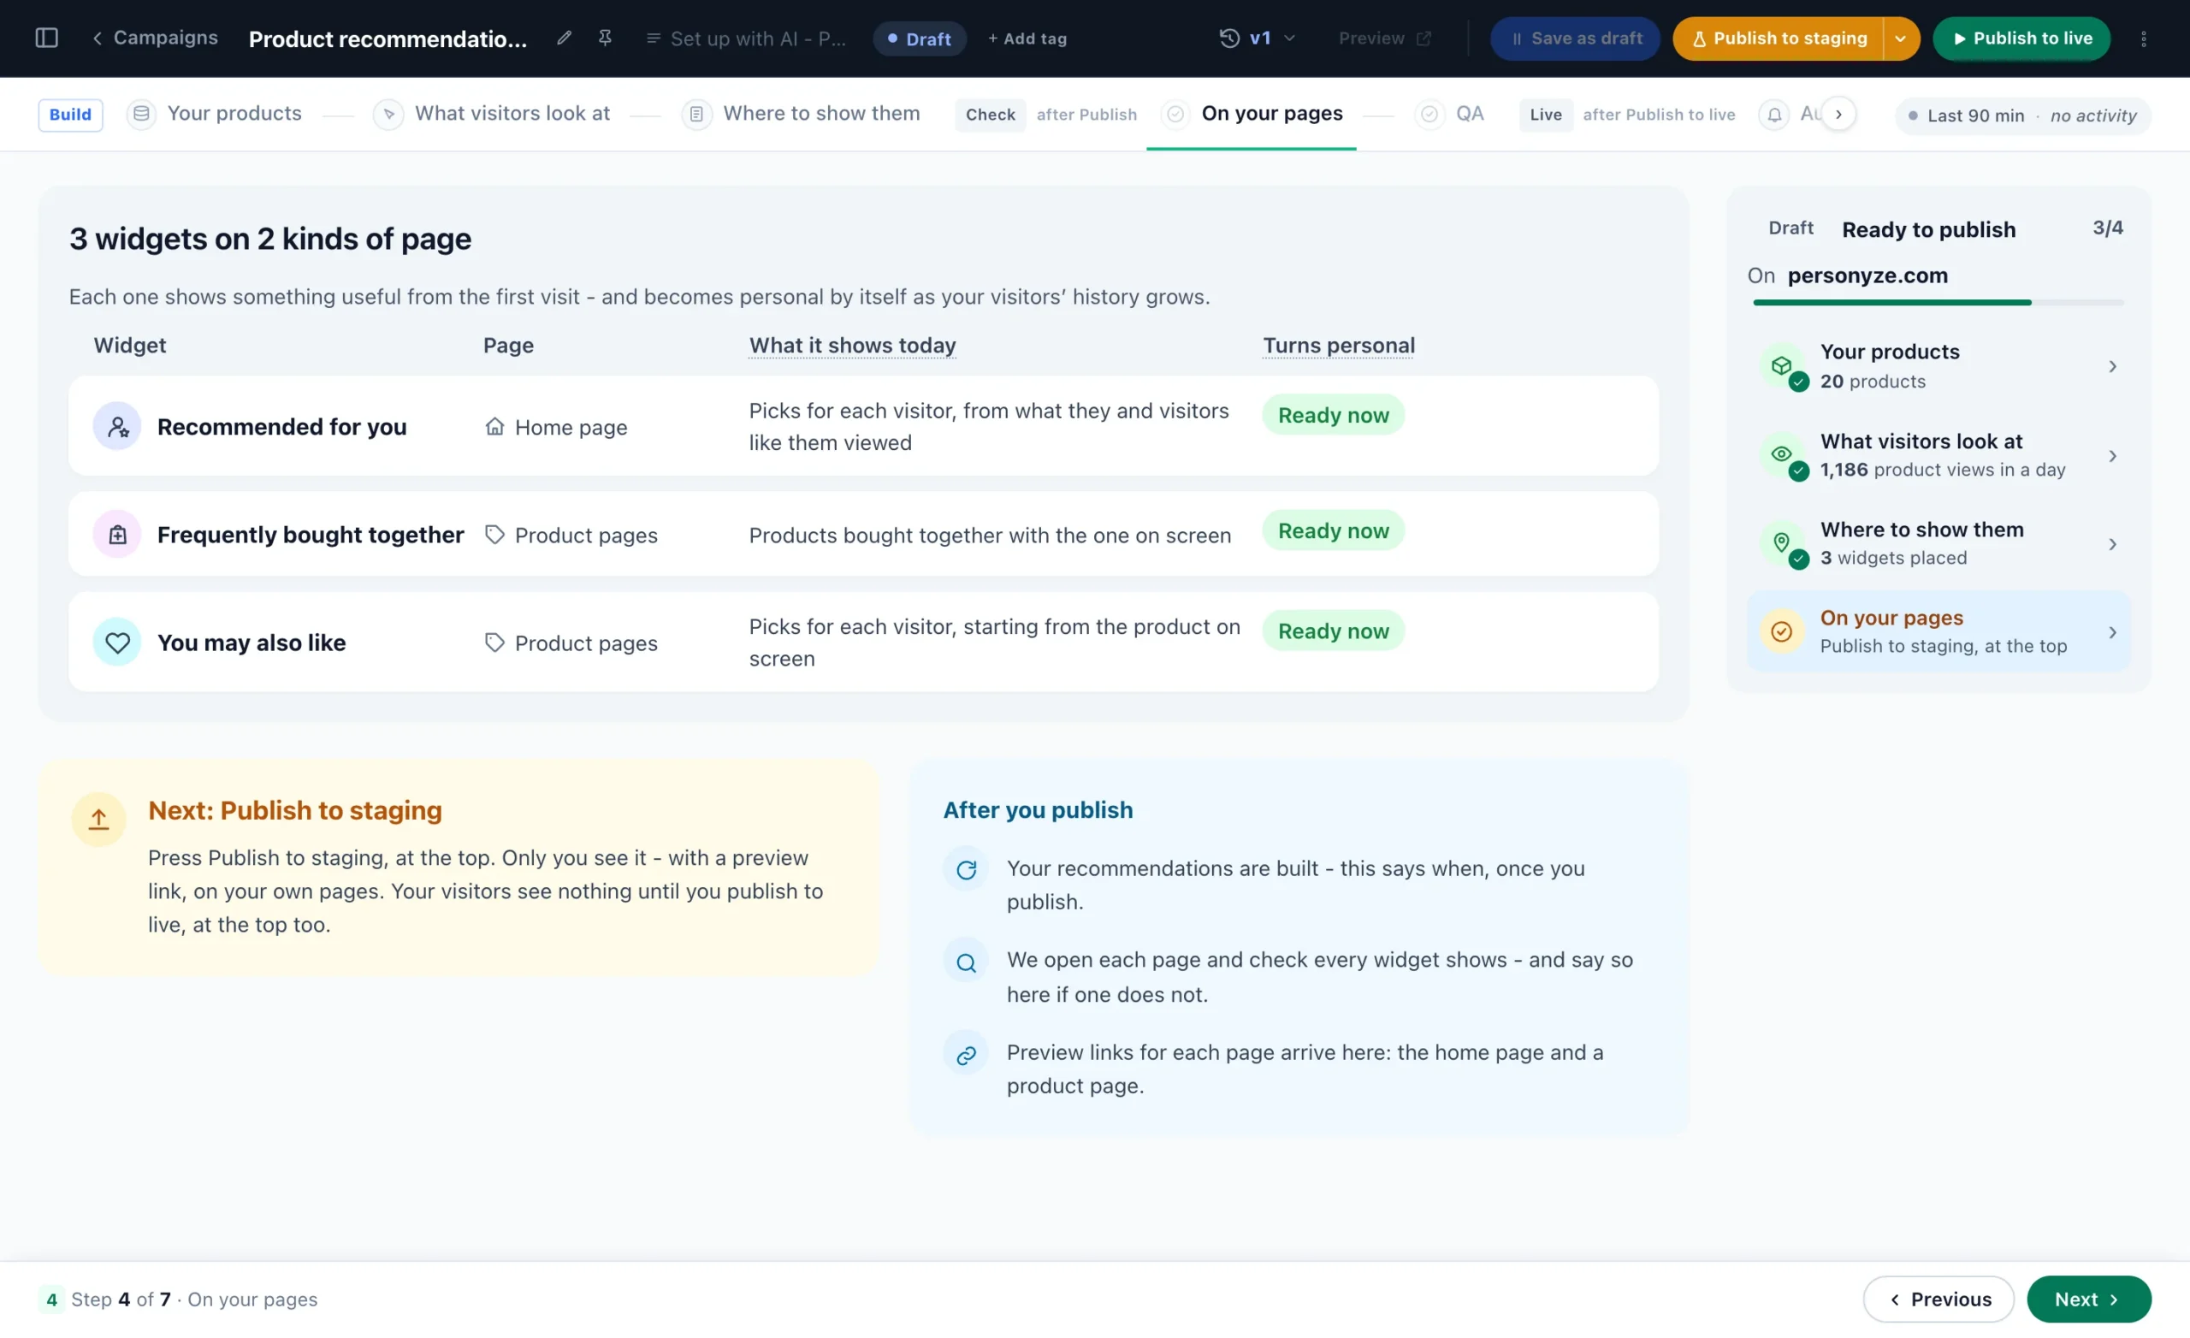2190x1338 pixels.
Task: Open Last 90 min activity indicator
Action: 2022,115
